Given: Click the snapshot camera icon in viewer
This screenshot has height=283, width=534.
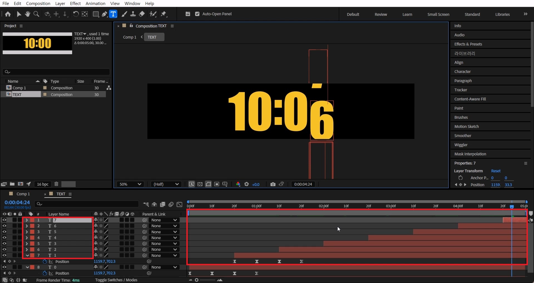Looking at the screenshot, I should (x=273, y=184).
